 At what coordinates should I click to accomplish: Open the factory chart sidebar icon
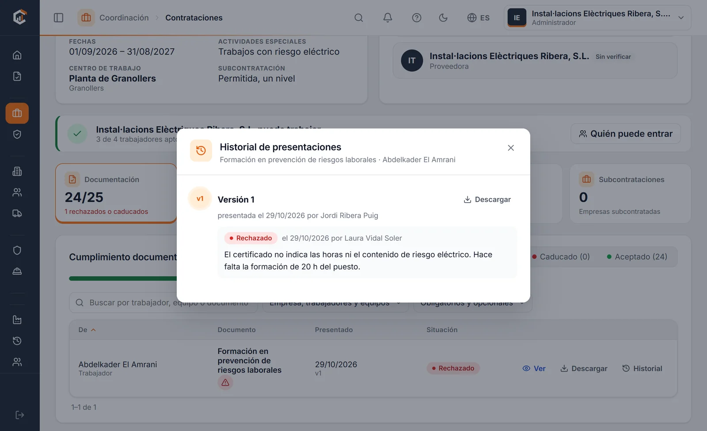click(x=17, y=320)
